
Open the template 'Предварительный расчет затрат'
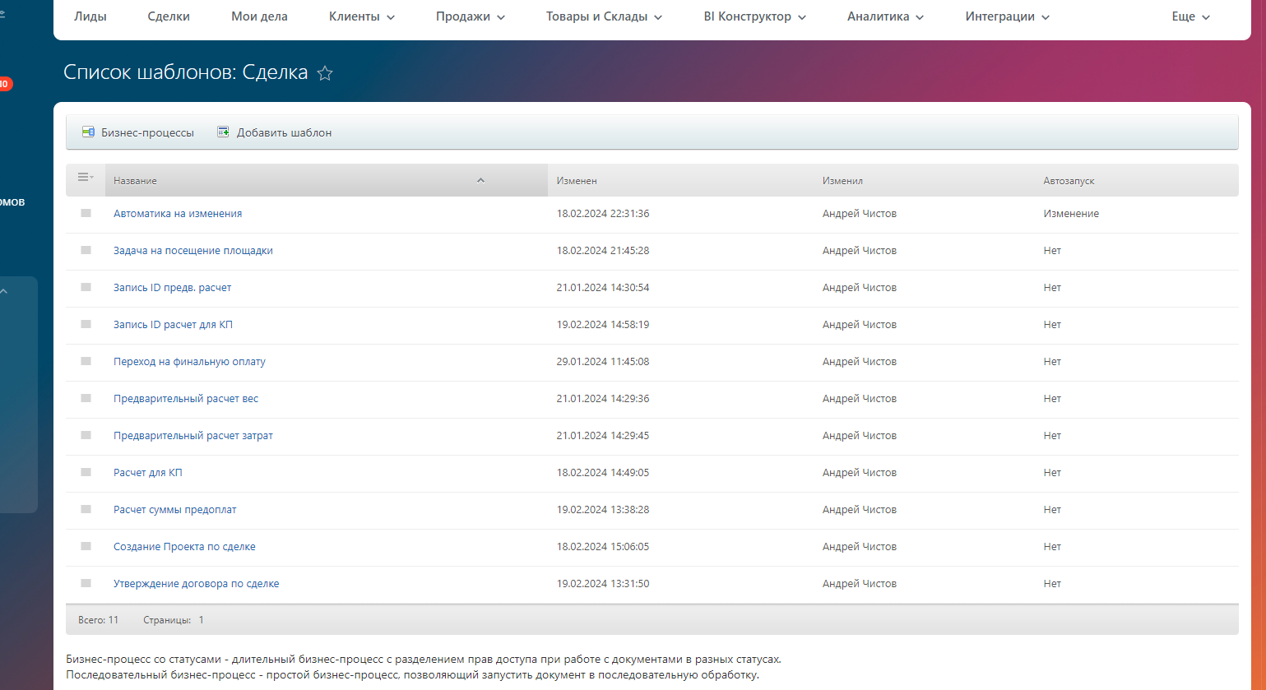tap(193, 435)
